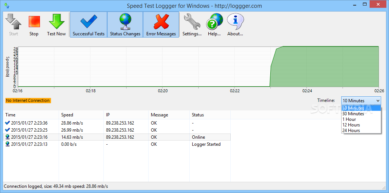
Task: Open the Timeline combo box
Action: pyautogui.click(x=361, y=100)
